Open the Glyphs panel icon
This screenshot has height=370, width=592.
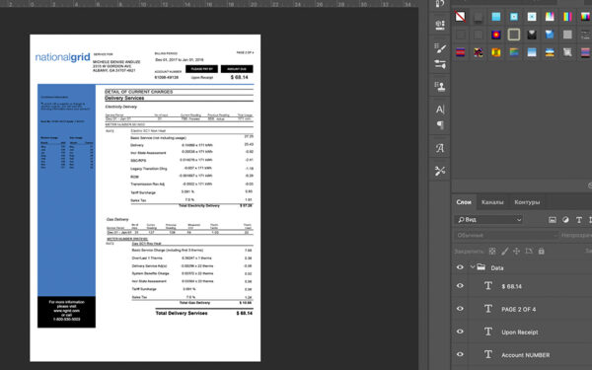(440, 148)
